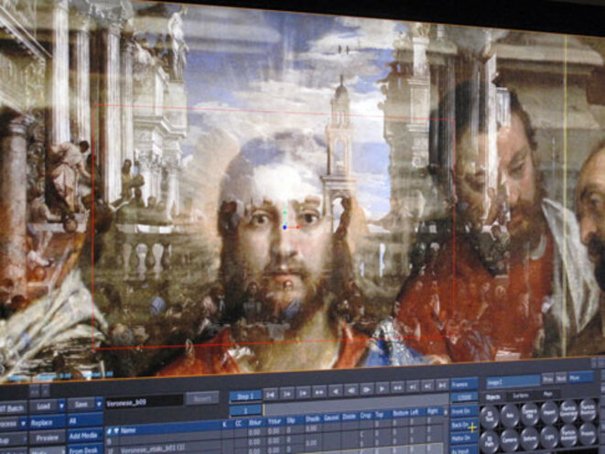
Task: Open the Save dropdown arrow
Action: coord(99,405)
